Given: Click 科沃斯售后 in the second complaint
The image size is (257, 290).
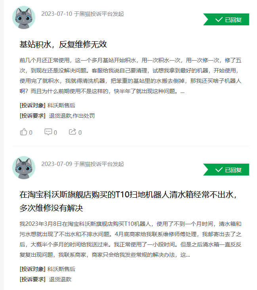Looking at the screenshot, I should [61, 269].
